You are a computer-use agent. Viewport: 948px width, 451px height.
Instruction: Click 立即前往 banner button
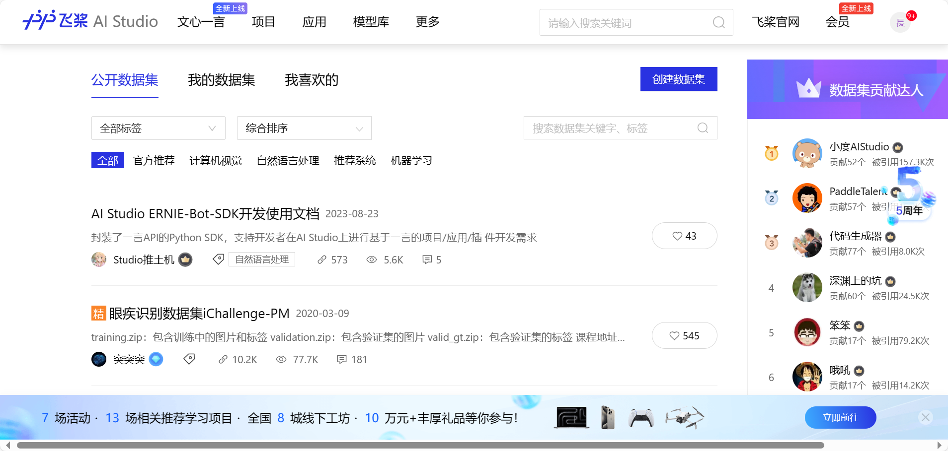click(840, 417)
